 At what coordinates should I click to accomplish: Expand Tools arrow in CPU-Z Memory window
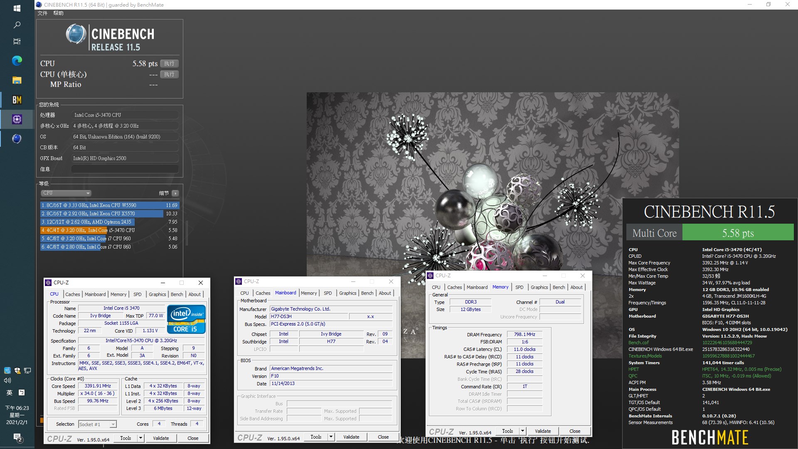[522, 431]
